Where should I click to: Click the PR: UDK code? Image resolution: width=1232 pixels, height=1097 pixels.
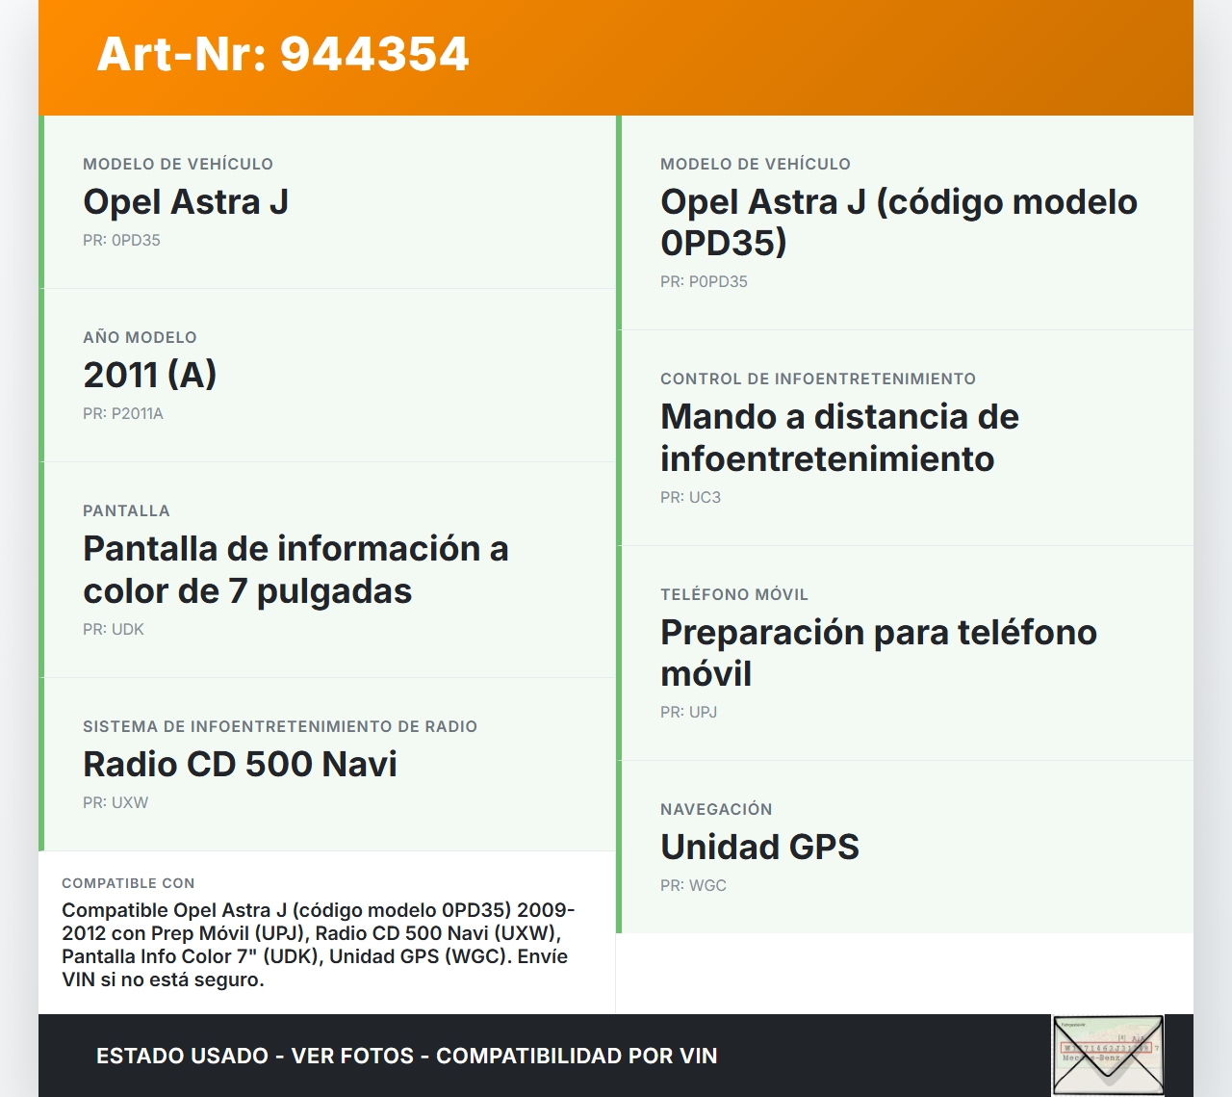pos(114,630)
